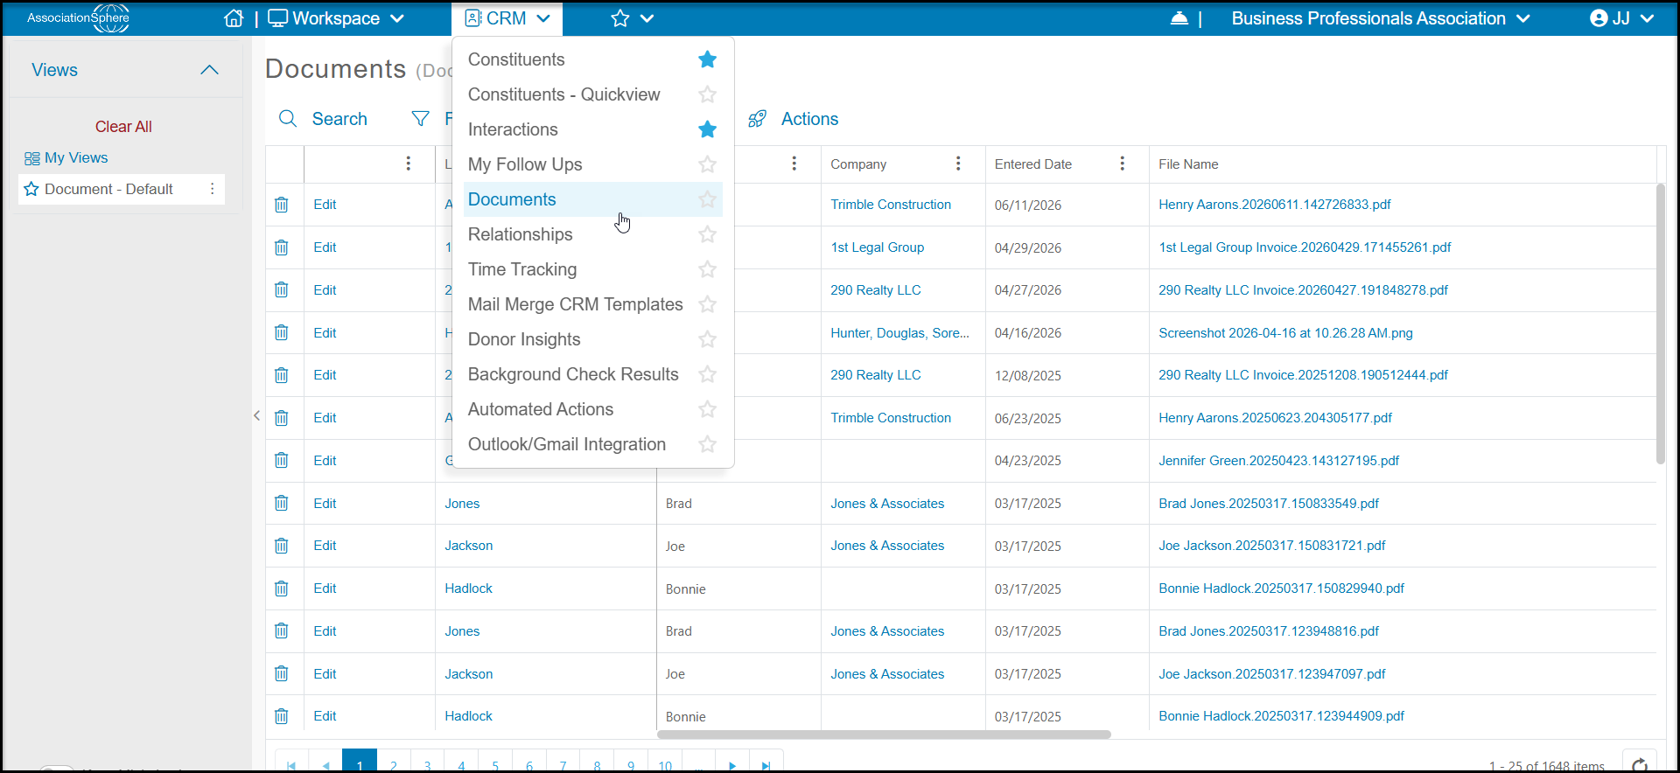Click the Search magnifier icon
This screenshot has height=773, width=1680.
click(x=288, y=119)
